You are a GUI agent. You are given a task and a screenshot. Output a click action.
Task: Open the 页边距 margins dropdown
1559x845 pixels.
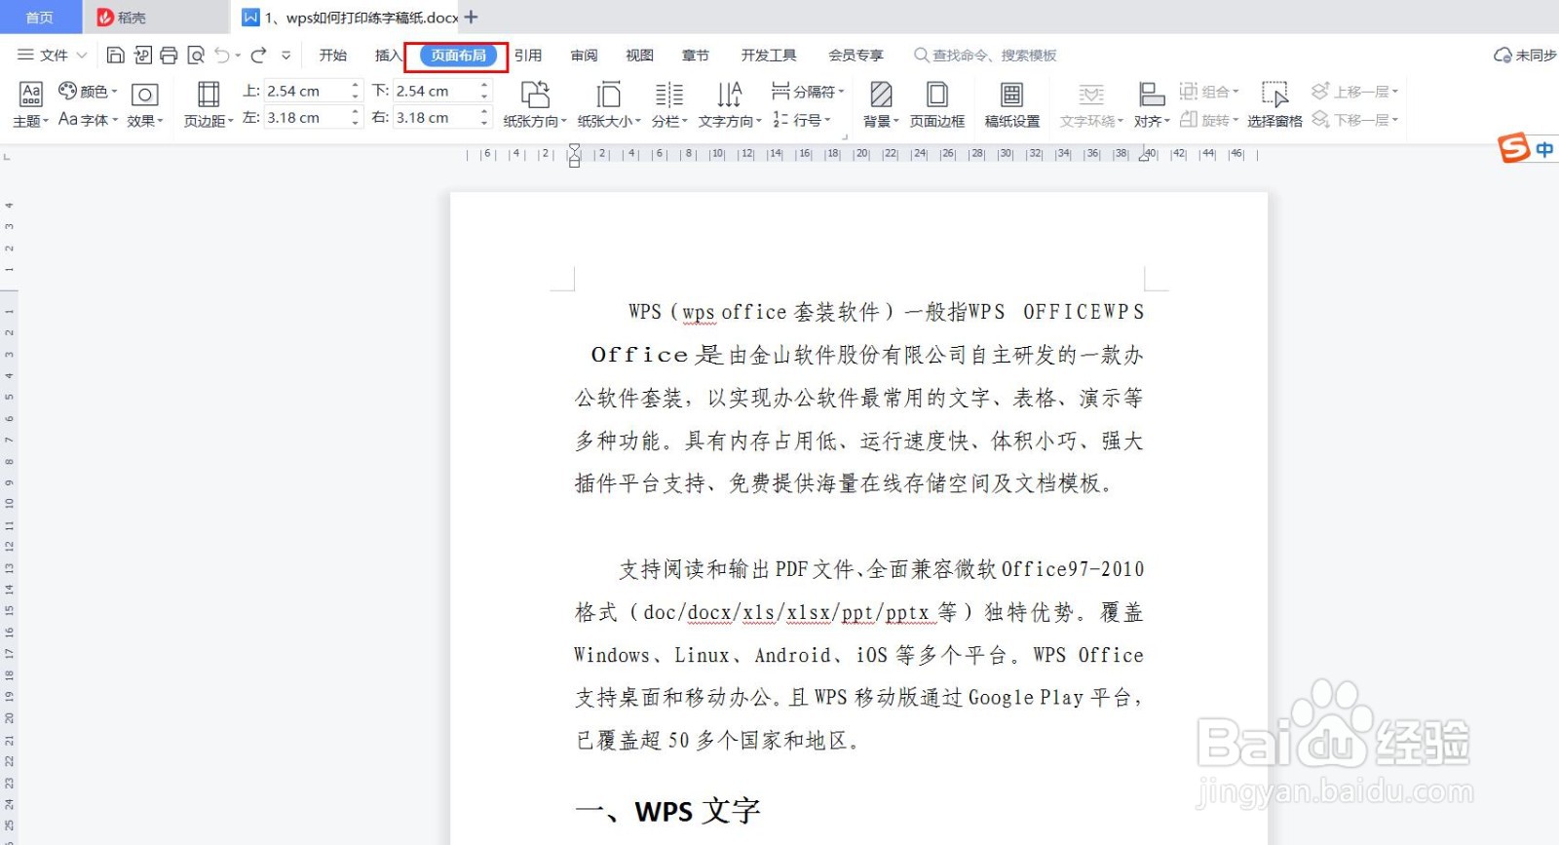(209, 105)
